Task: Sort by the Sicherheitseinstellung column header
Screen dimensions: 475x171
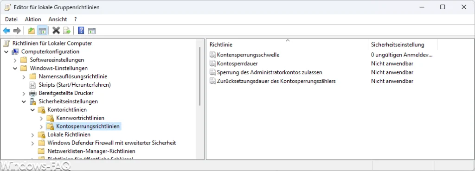Action: 403,44
